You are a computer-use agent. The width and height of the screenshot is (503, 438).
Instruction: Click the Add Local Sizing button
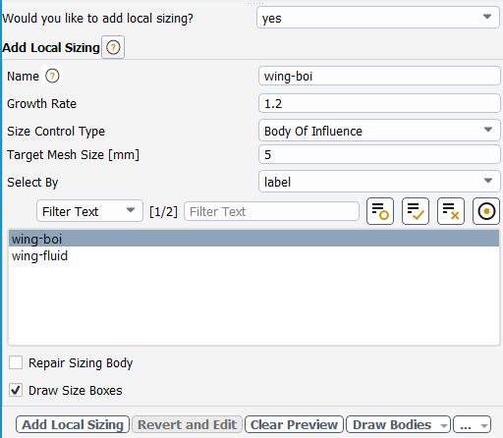(x=73, y=424)
